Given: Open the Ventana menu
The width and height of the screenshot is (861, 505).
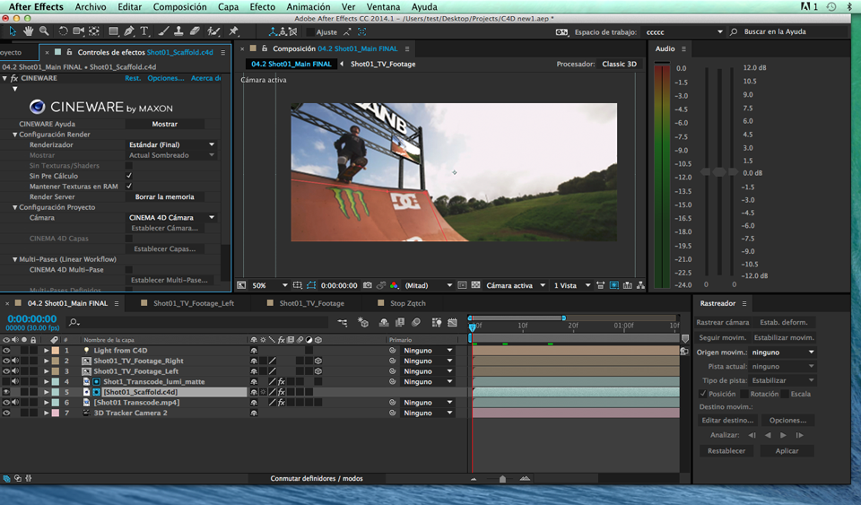Looking at the screenshot, I should tap(383, 6).
